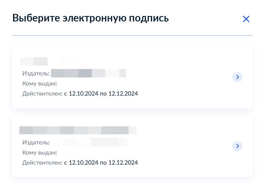
Task: Open second signature via its chevron arrow
Action: click(x=237, y=146)
